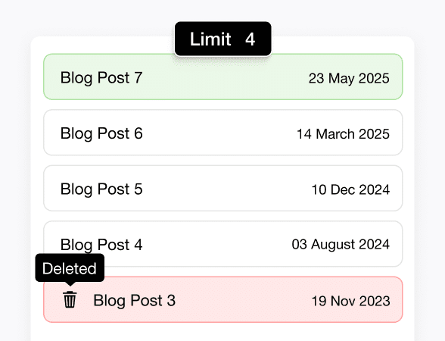Click the Blog Post 4 title
The image size is (445, 341).
101,245
